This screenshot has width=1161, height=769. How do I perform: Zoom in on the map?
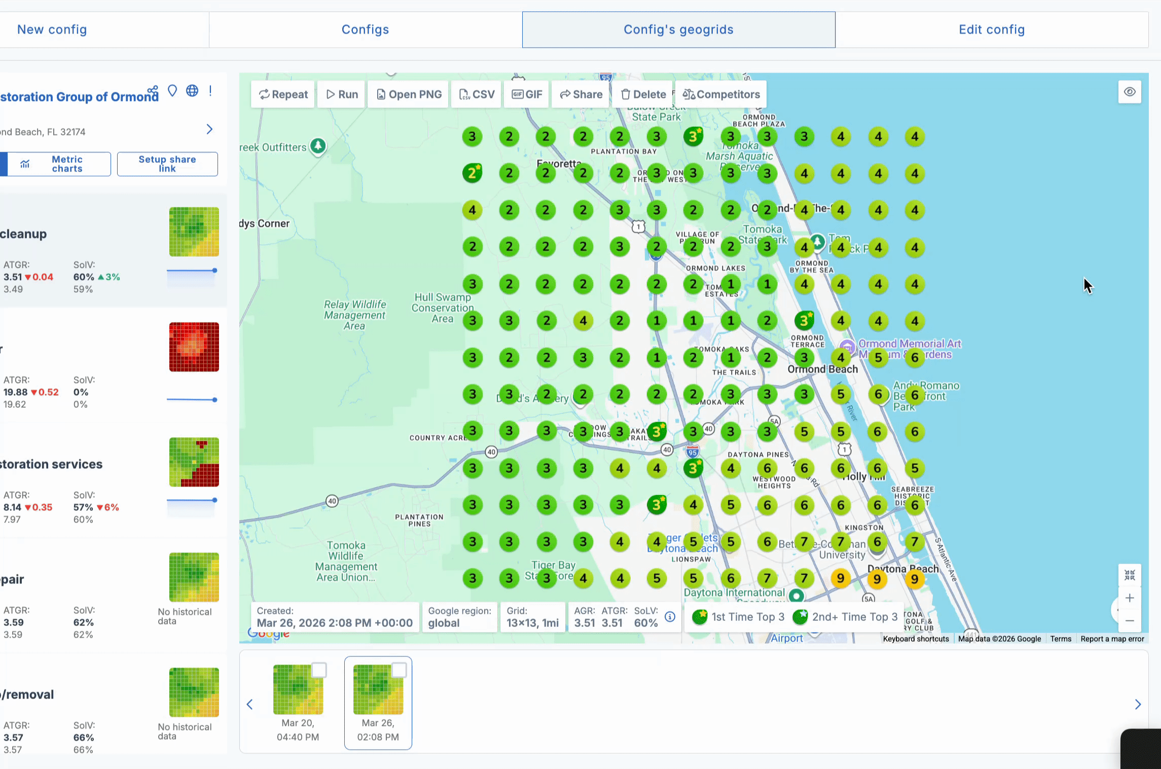[1130, 598]
